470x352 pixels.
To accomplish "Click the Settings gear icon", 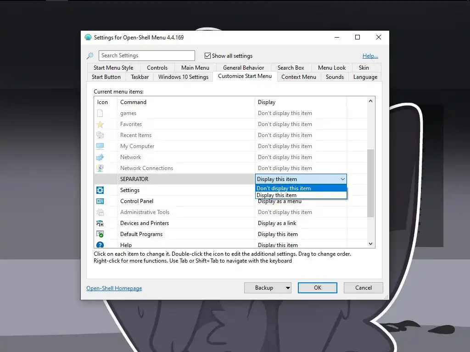I will (100, 190).
